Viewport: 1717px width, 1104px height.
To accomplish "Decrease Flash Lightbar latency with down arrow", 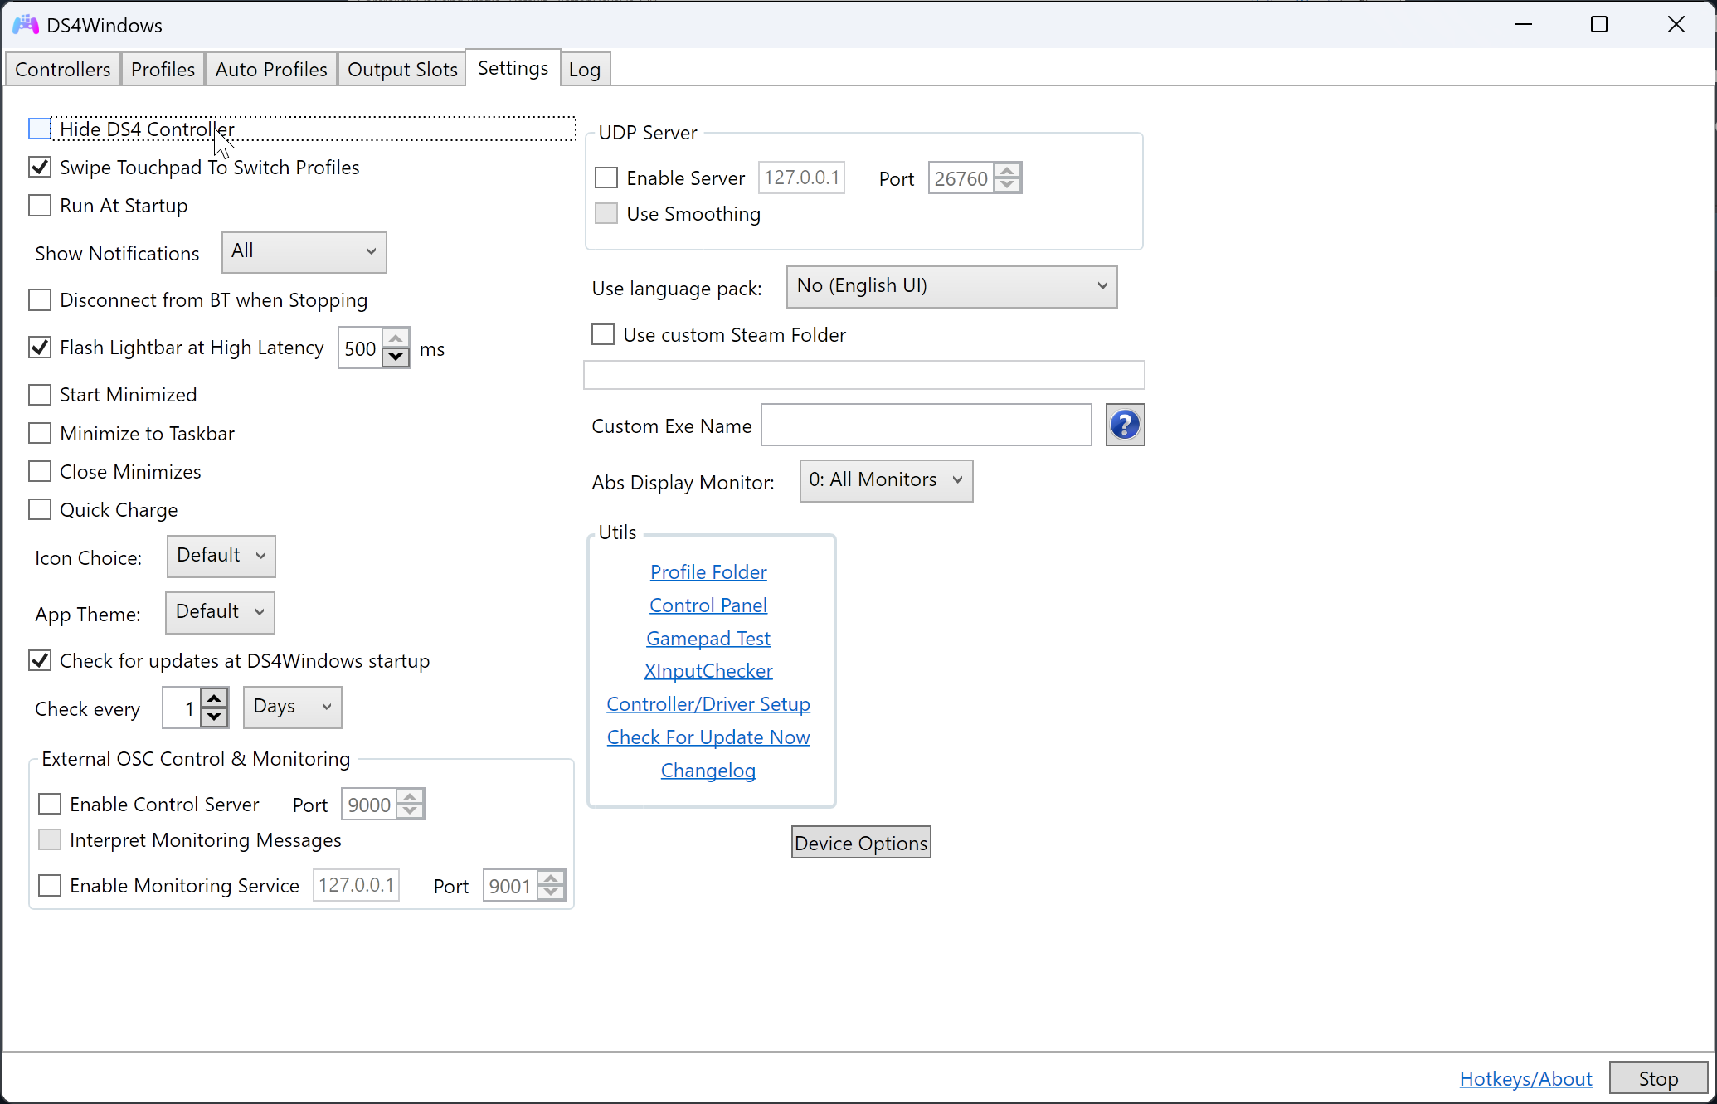I will 396,357.
